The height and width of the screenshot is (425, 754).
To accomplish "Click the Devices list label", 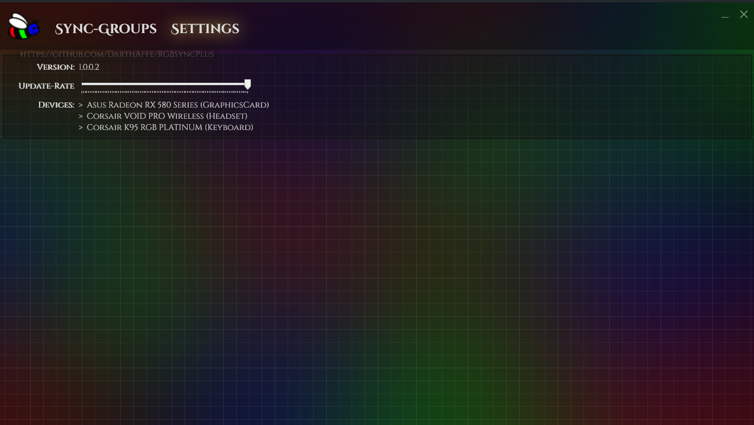I will 56,105.
